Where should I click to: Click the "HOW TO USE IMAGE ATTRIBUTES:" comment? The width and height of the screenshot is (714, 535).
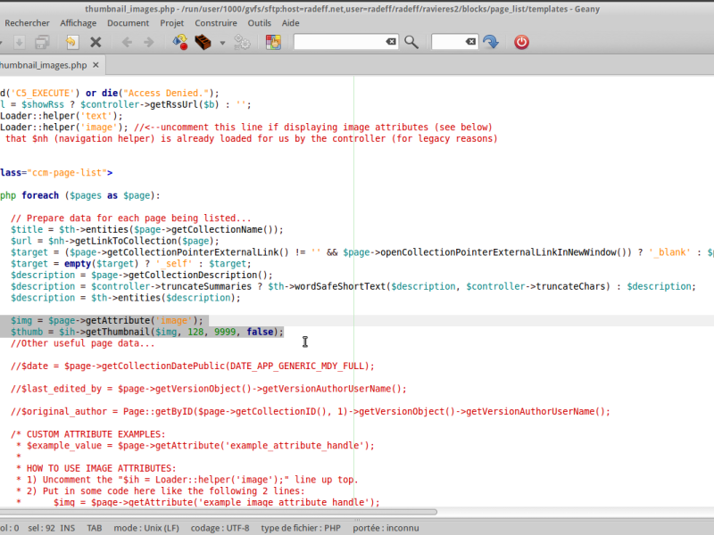tap(101, 469)
